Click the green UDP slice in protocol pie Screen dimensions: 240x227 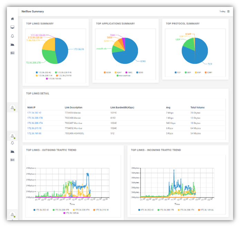pyautogui.click(x=189, y=43)
